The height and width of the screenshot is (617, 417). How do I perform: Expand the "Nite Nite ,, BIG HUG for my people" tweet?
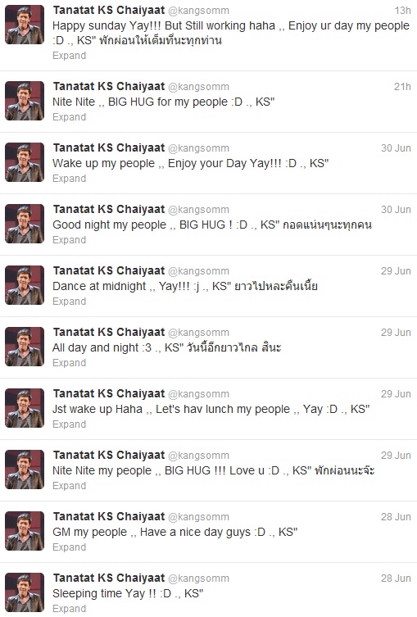click(70, 117)
